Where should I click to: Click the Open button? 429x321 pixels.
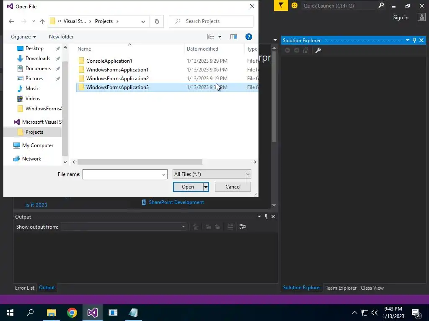(x=188, y=187)
